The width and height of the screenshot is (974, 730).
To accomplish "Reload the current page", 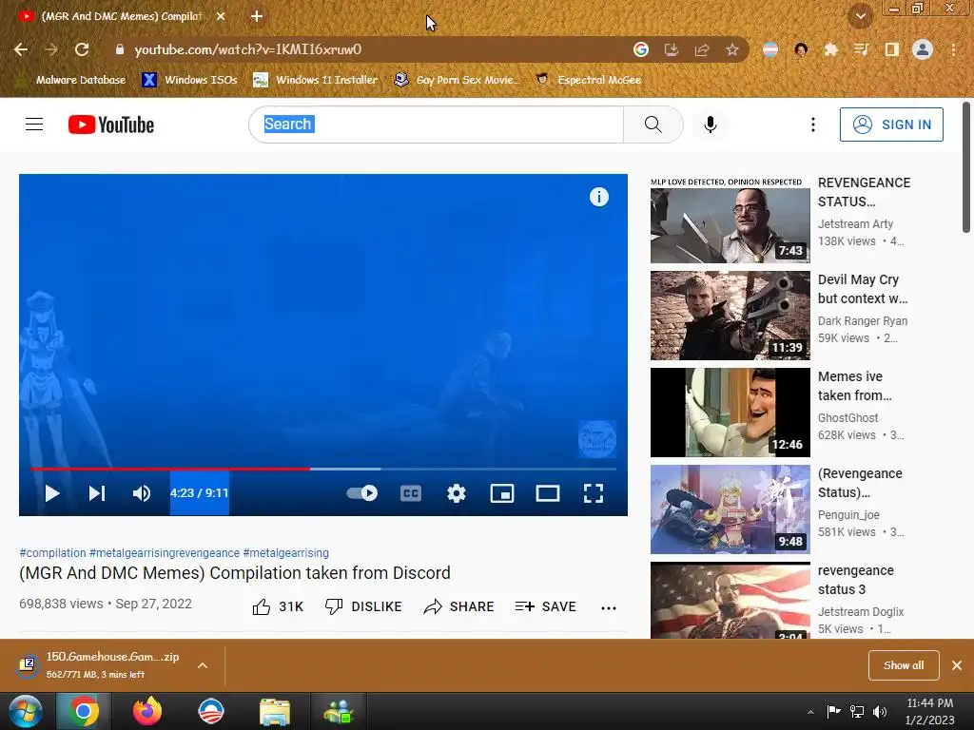I will click(82, 49).
